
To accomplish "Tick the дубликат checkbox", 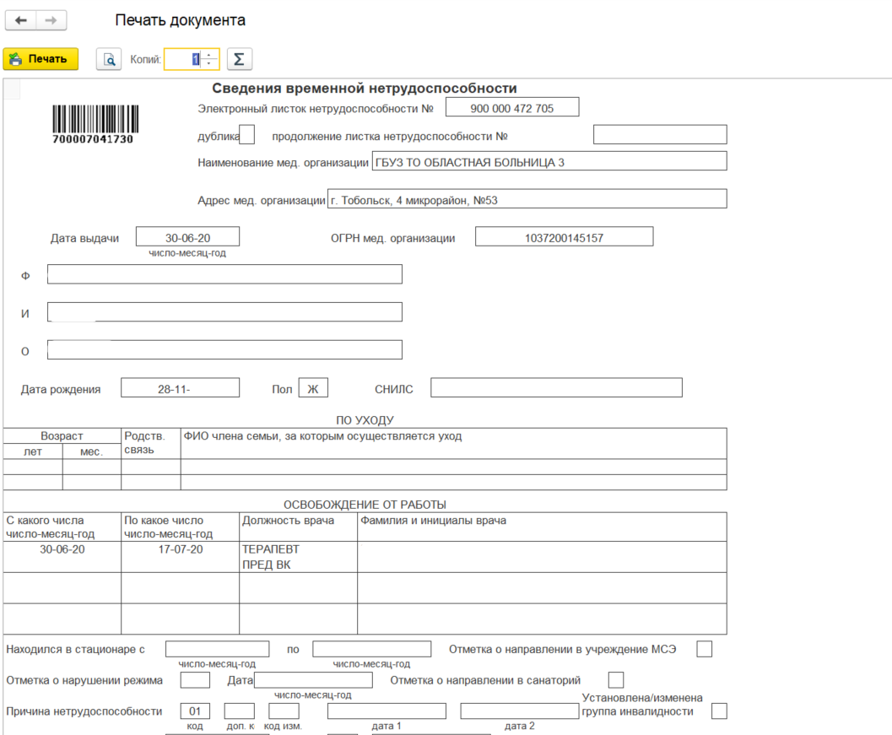I will click(247, 134).
